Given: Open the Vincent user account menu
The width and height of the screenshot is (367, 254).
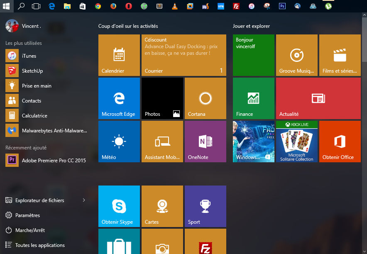Looking at the screenshot, I should (x=23, y=26).
